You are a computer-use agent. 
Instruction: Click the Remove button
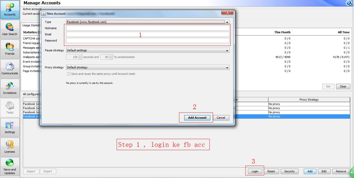[341, 171]
